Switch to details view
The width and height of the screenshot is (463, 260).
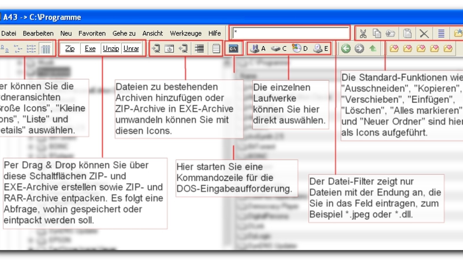(46, 49)
